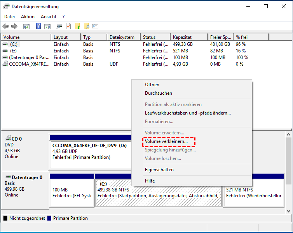Screen dimensions: 293x233
Task: Select "Eigenschaften" in the context menu
Action: click(x=159, y=170)
